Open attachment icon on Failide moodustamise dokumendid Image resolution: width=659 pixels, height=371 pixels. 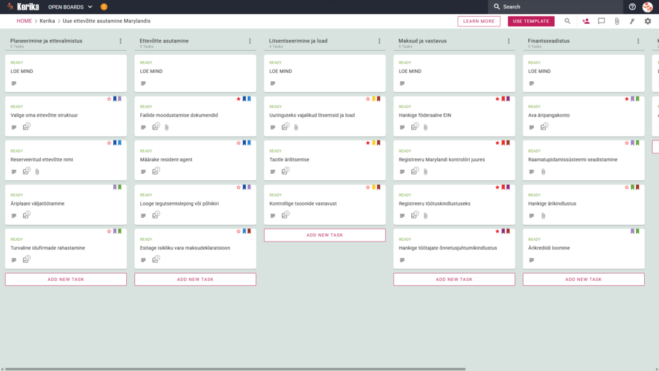pos(167,128)
